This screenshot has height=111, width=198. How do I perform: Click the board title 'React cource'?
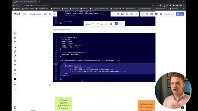pyautogui.click(x=36, y=14)
